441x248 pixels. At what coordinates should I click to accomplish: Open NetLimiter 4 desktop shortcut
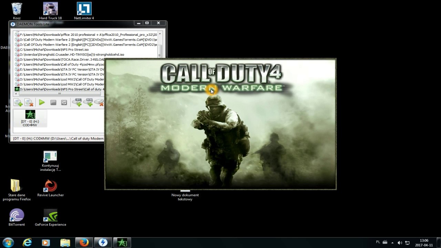click(x=84, y=11)
